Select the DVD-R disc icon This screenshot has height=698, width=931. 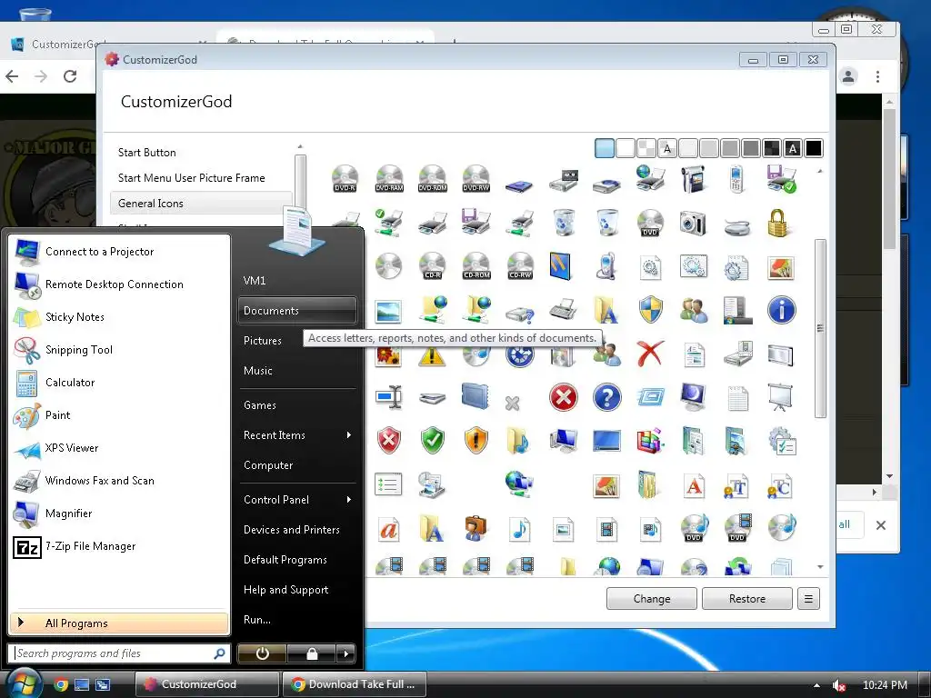[x=345, y=179]
